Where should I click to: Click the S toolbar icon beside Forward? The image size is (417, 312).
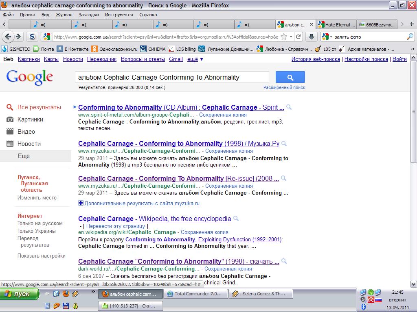pyautogui.click(x=32, y=37)
